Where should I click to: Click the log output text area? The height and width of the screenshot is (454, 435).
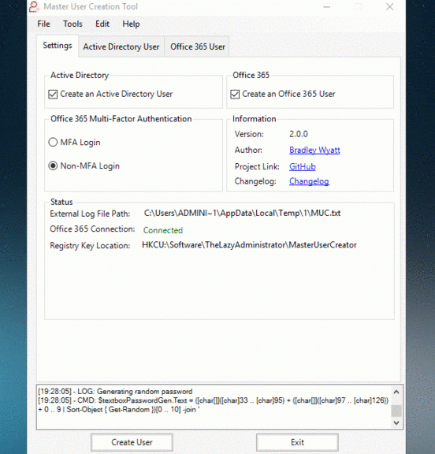214,407
